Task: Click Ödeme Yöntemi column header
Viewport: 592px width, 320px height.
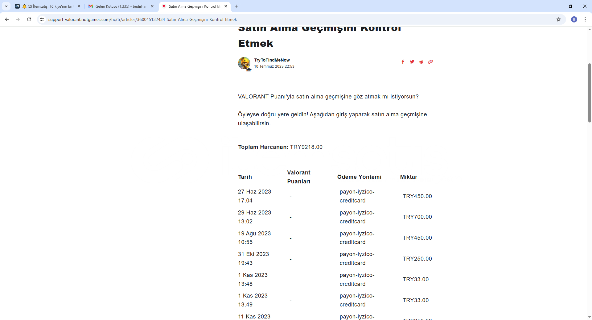Action: [x=359, y=177]
